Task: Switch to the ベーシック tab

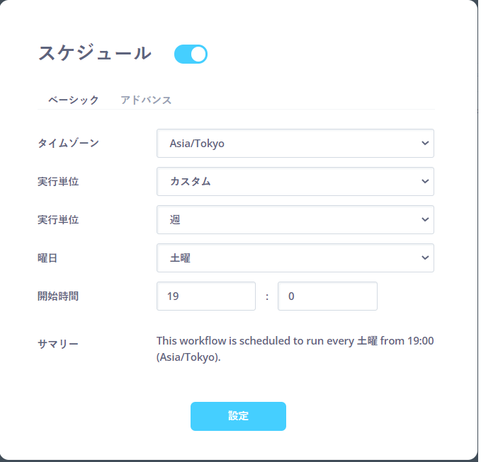Action: [74, 100]
